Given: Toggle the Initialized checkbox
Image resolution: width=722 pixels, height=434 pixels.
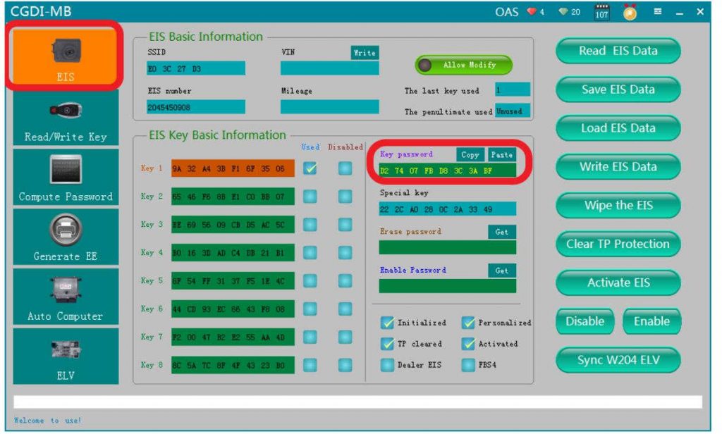Looking at the screenshot, I should pyautogui.click(x=387, y=323).
